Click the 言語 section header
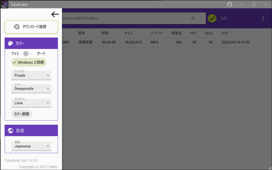The width and height of the screenshot is (272, 170). [x=31, y=131]
